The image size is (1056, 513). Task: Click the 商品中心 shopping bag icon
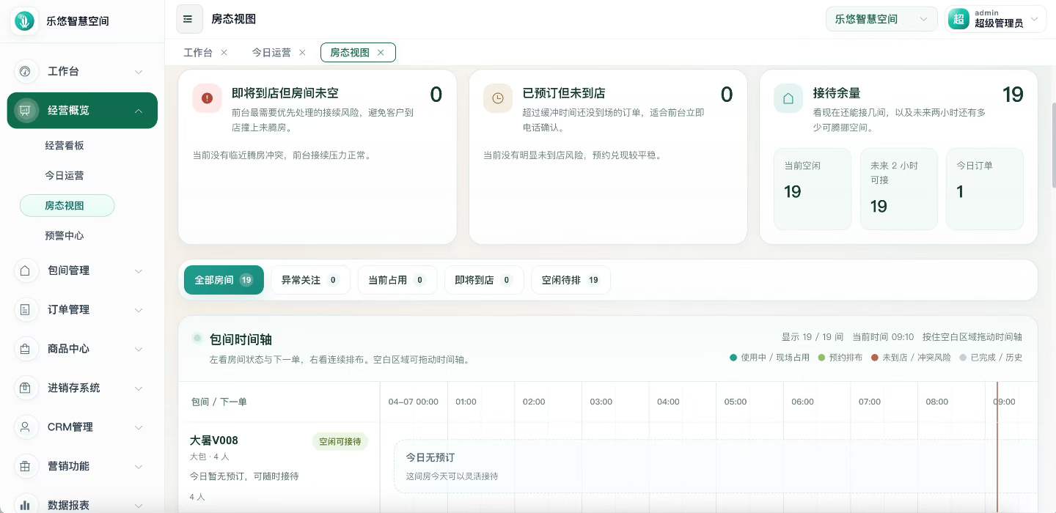pyautogui.click(x=26, y=349)
